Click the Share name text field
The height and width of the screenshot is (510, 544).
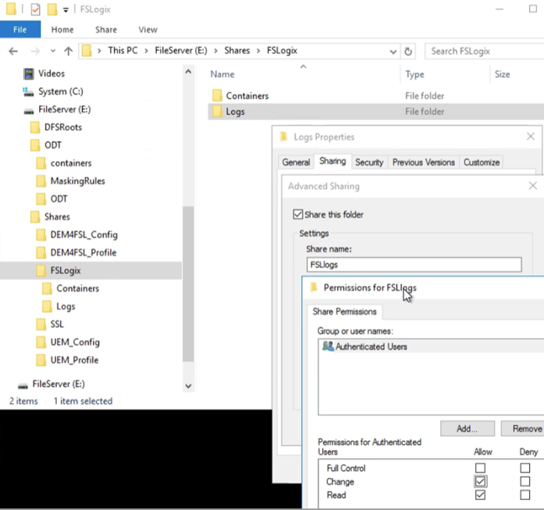click(x=413, y=264)
